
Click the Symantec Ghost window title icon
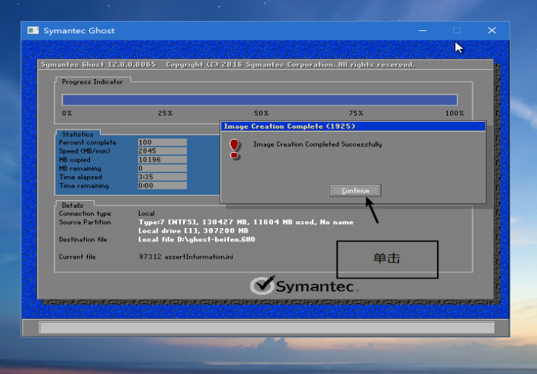tap(33, 30)
